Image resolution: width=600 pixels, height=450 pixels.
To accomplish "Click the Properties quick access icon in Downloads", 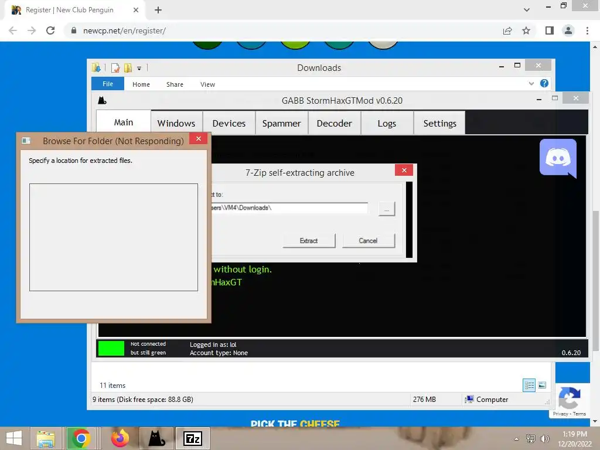I will tap(115, 68).
